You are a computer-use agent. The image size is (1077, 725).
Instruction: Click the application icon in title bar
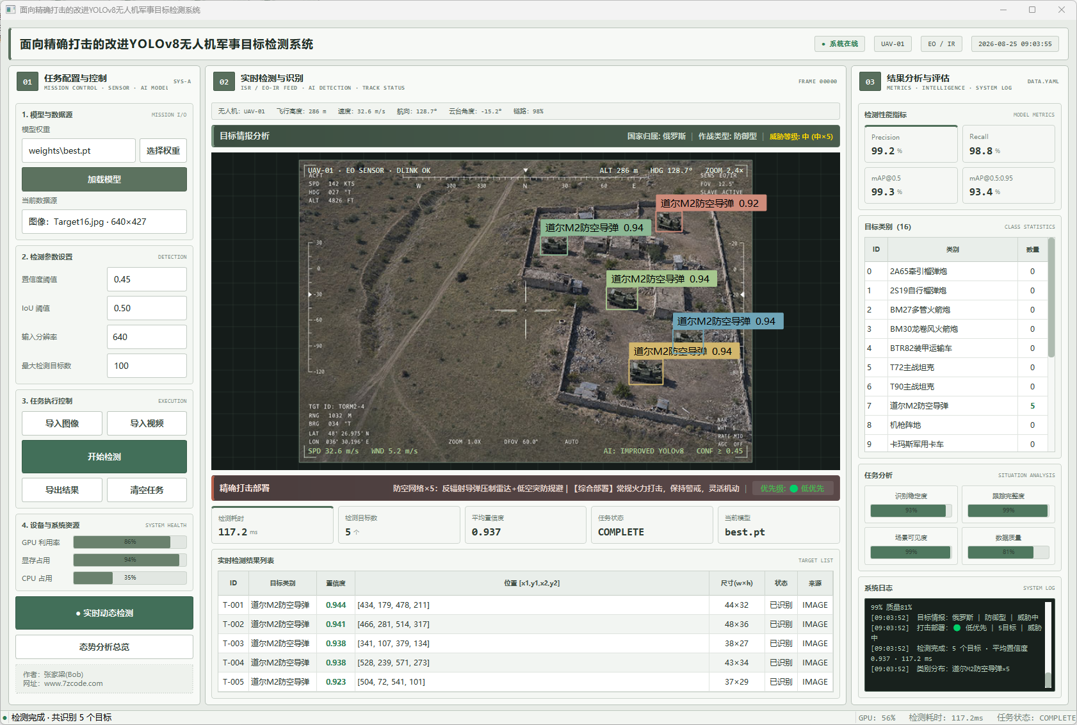(x=10, y=10)
